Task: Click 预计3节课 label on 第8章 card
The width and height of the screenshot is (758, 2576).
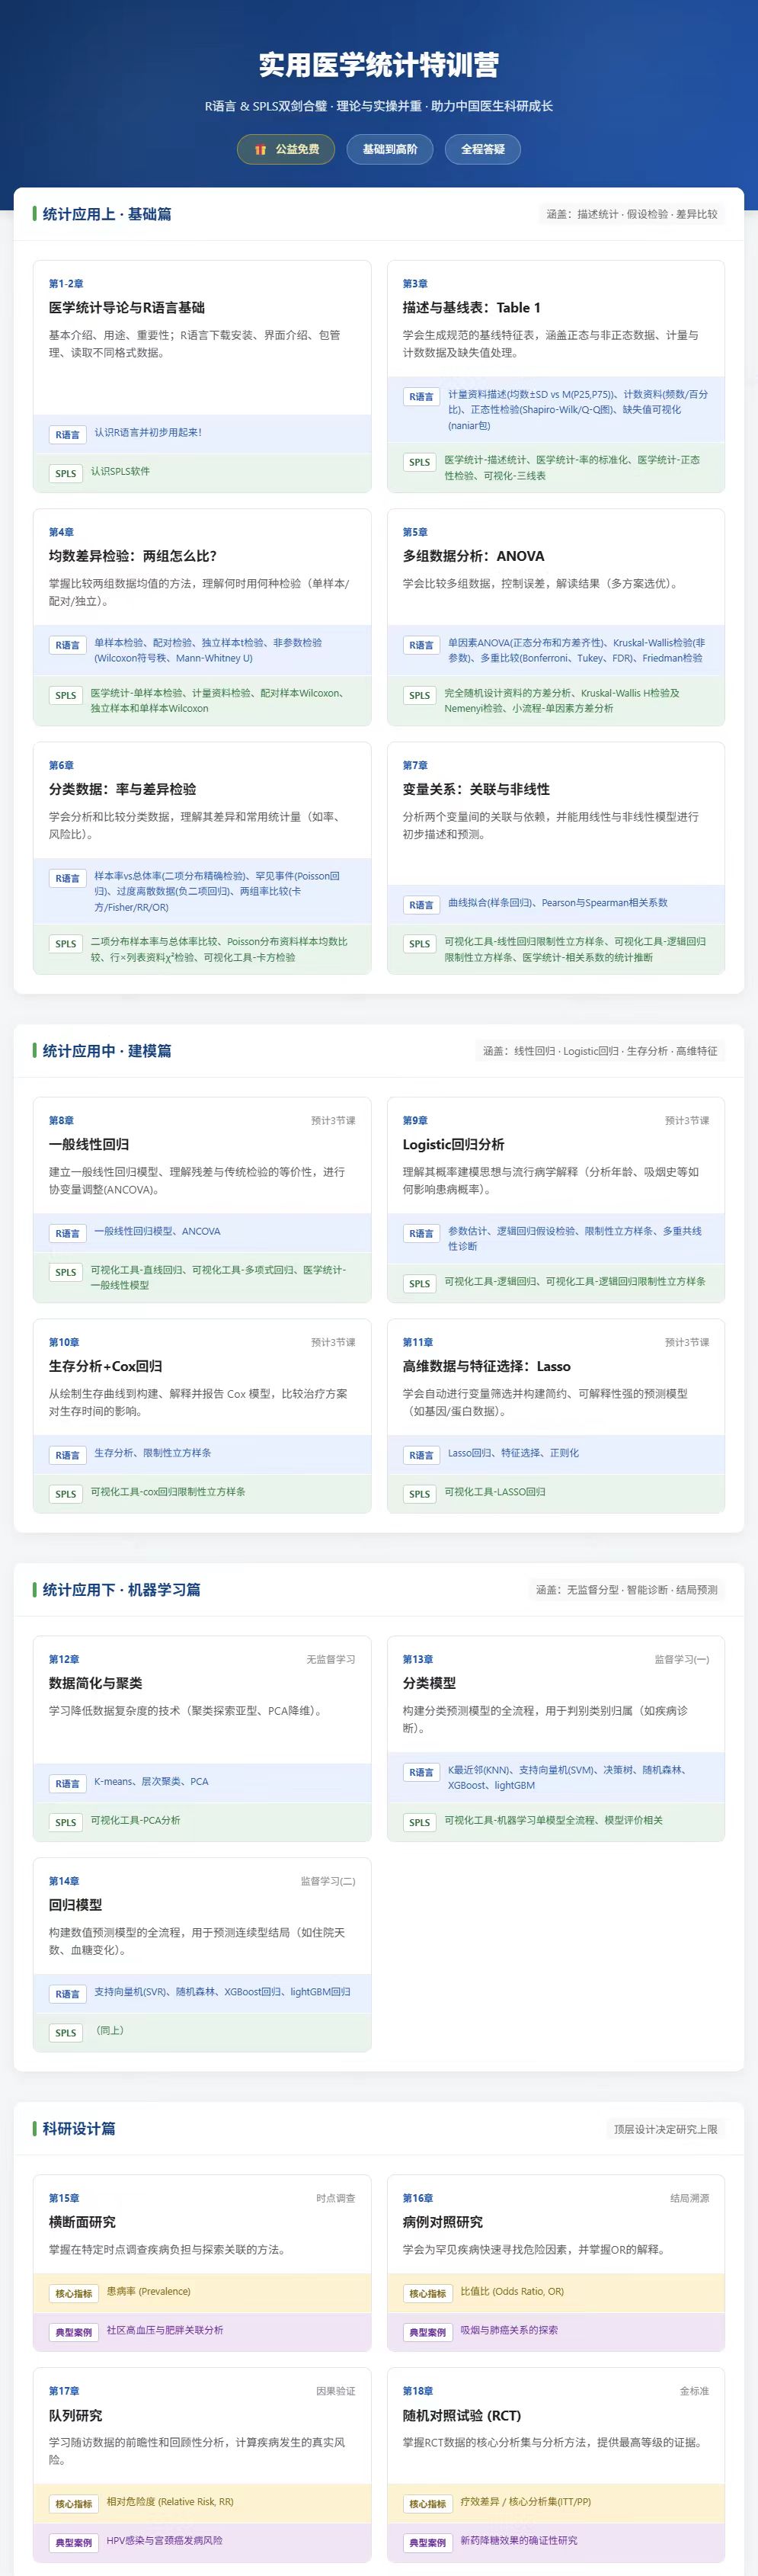Action: tap(333, 1121)
